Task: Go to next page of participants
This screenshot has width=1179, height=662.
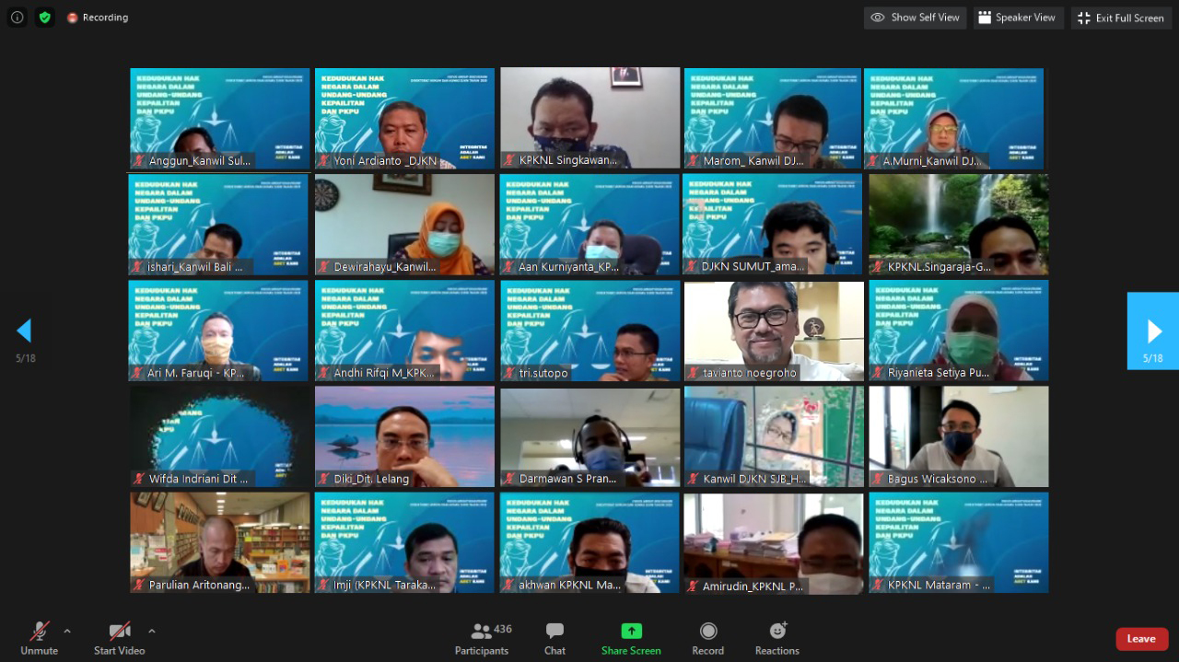Action: [x=1153, y=331]
